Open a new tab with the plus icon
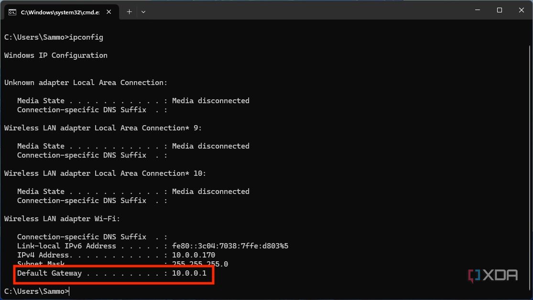 (129, 11)
